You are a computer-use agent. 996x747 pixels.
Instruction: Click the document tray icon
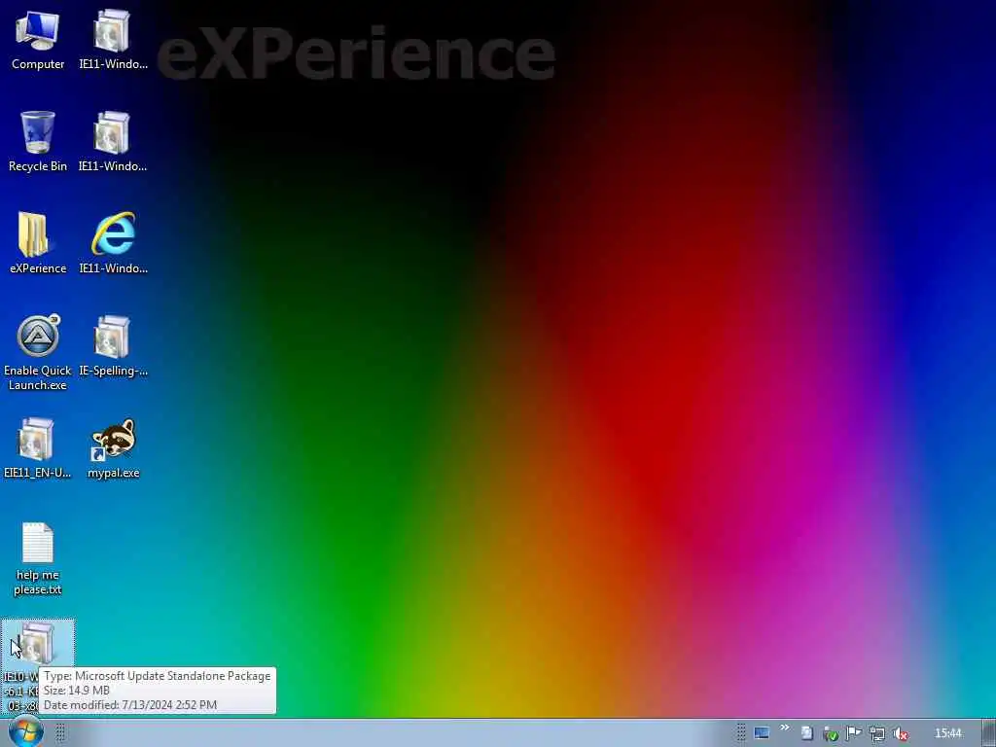[806, 733]
